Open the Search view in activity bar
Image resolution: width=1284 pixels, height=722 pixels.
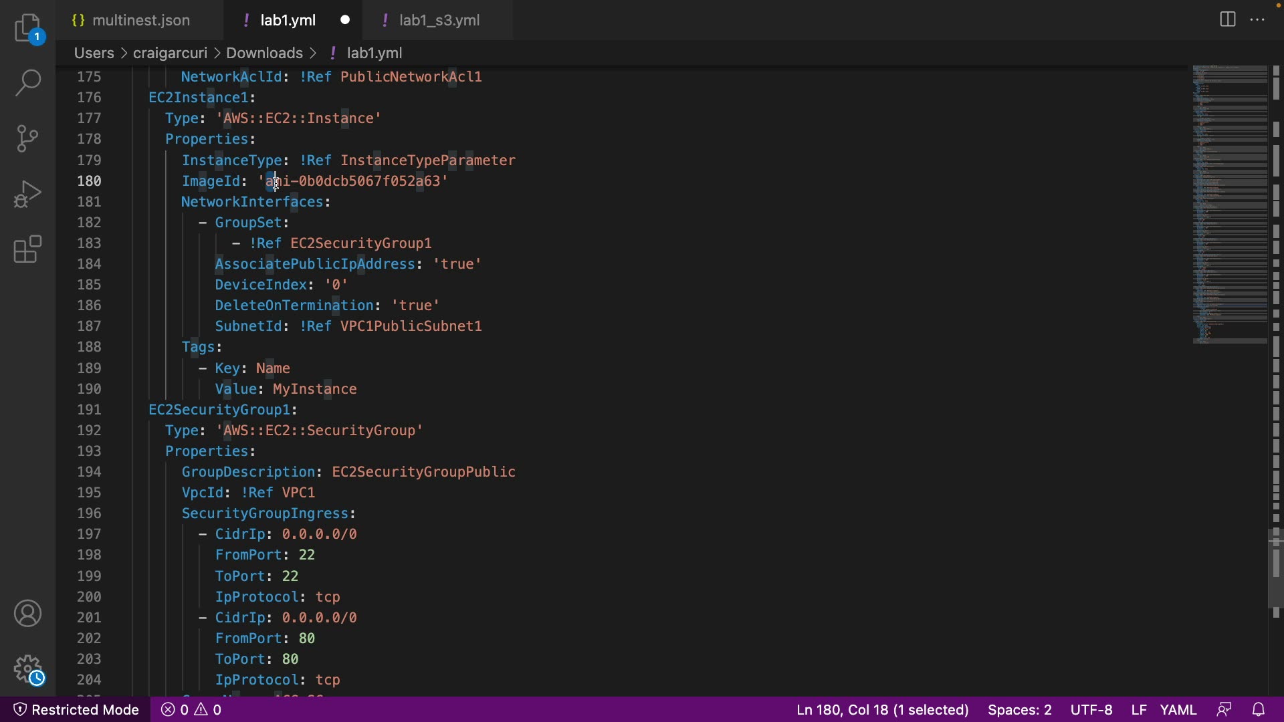(x=28, y=83)
